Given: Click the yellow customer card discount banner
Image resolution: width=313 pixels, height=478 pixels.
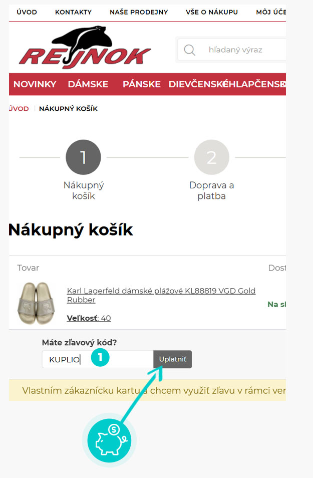Looking at the screenshot, I should click(x=148, y=390).
